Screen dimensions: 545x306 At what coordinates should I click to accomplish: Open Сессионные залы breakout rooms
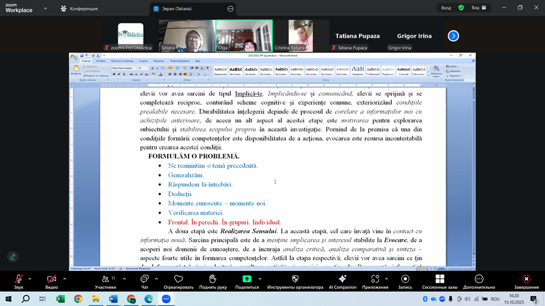(x=440, y=279)
